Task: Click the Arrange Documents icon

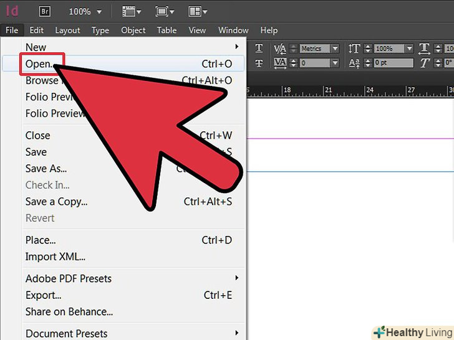Action: pos(197,11)
